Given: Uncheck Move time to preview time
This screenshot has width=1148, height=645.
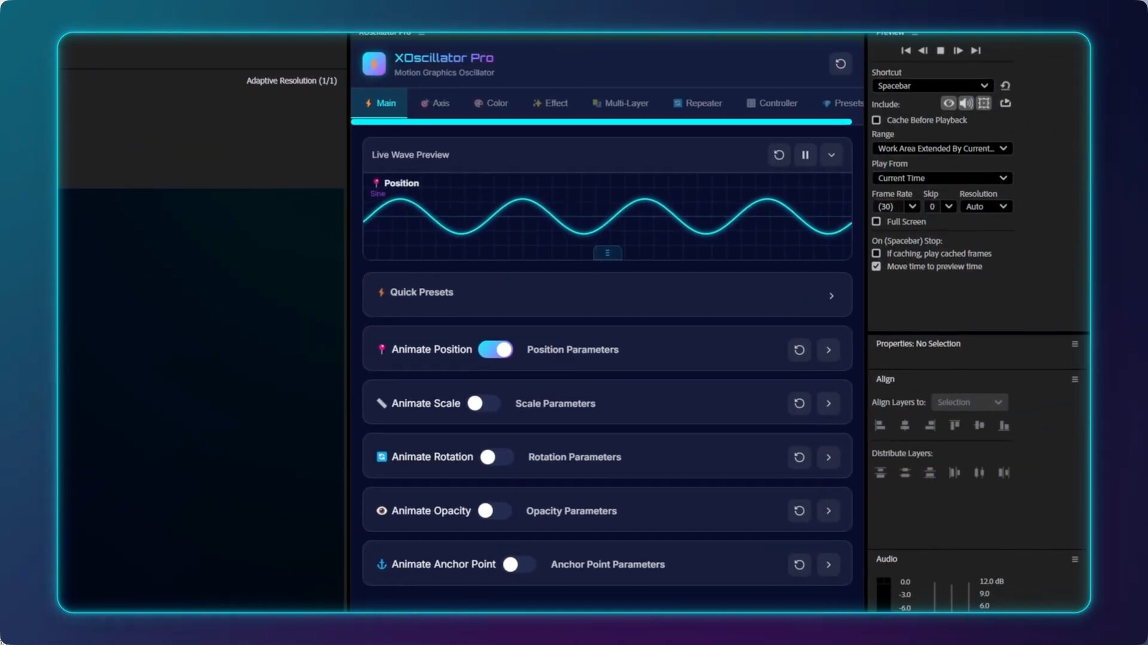Looking at the screenshot, I should (877, 266).
